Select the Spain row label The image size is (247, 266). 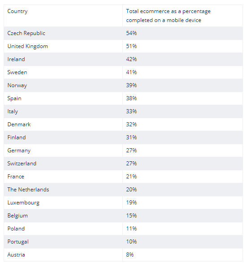point(14,98)
